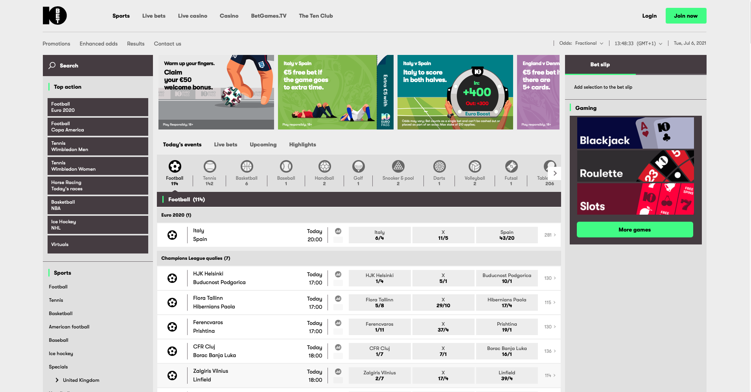751x392 pixels.
Task: Open stats icon for Ferencvaros match
Action: 338,323
